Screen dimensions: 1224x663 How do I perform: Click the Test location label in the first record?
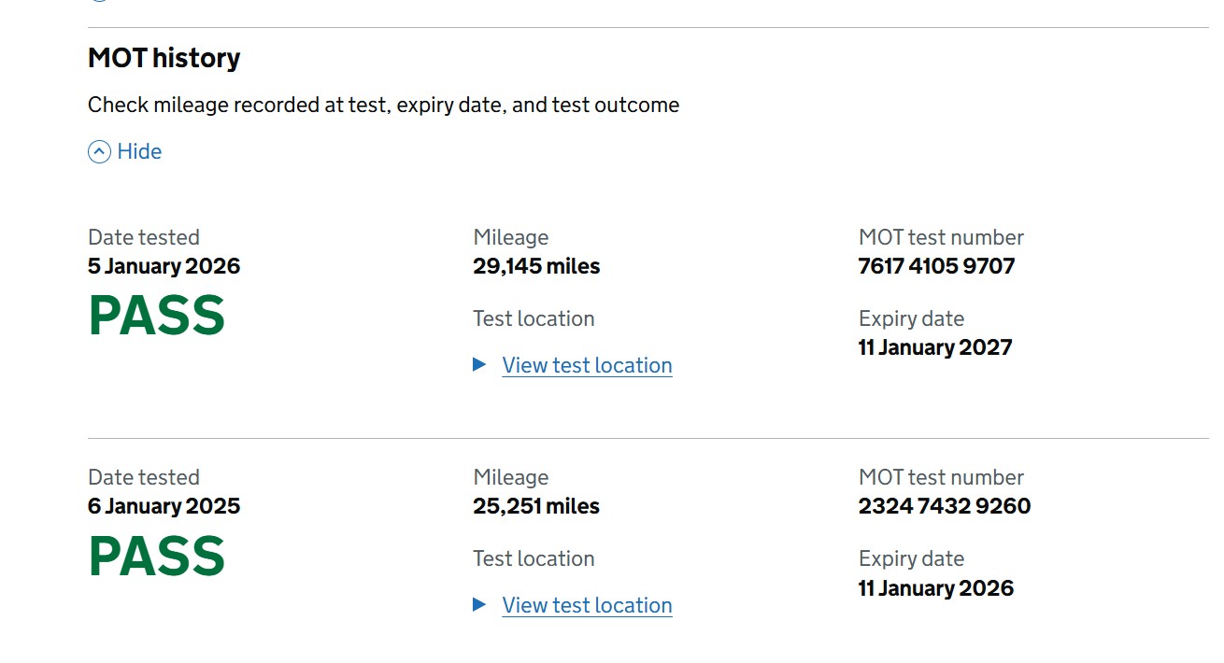(x=534, y=318)
